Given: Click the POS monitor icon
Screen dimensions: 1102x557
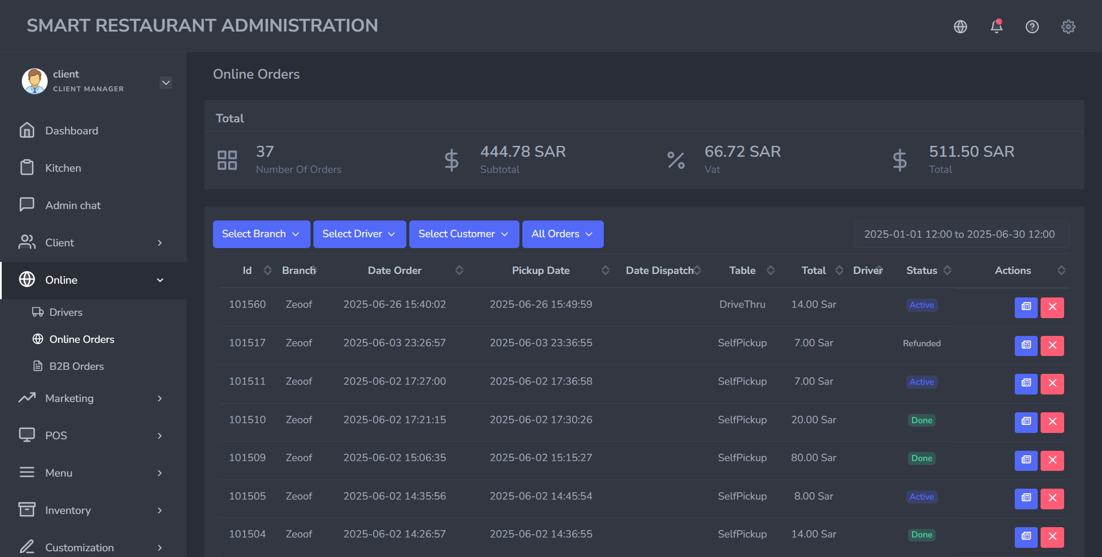Looking at the screenshot, I should click(27, 435).
